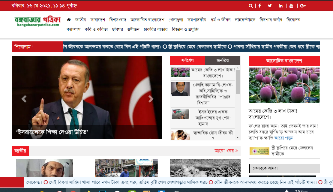The image size is (333, 192).
Task: Open the YouTube channel icon
Action: (291, 5)
